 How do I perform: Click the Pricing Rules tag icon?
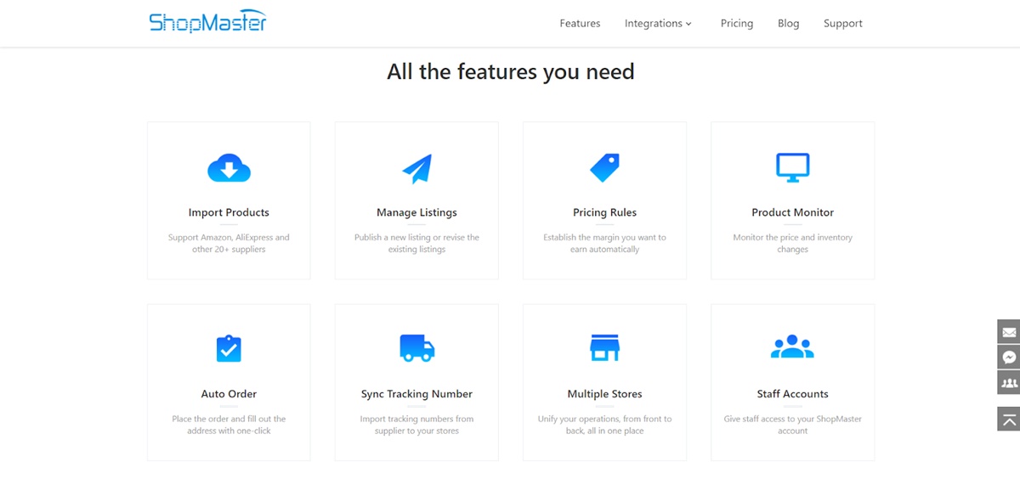[604, 167]
